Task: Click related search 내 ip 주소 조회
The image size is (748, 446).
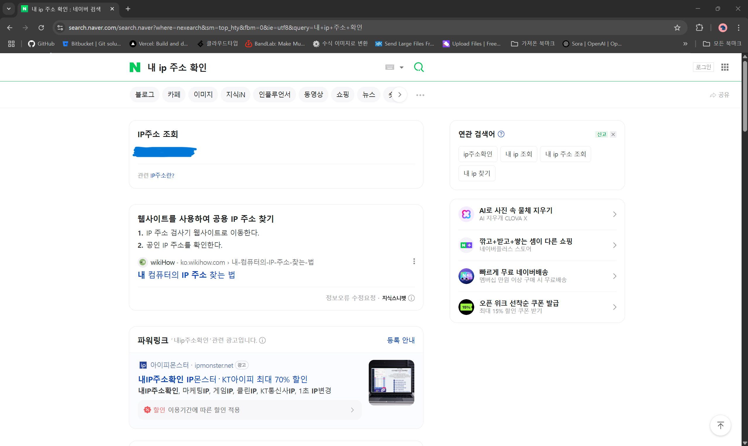Action: click(x=565, y=154)
